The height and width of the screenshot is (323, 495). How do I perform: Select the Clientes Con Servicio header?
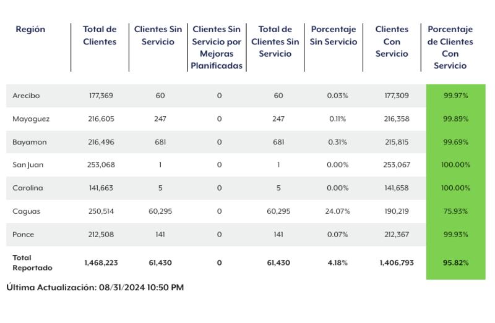tap(392, 41)
